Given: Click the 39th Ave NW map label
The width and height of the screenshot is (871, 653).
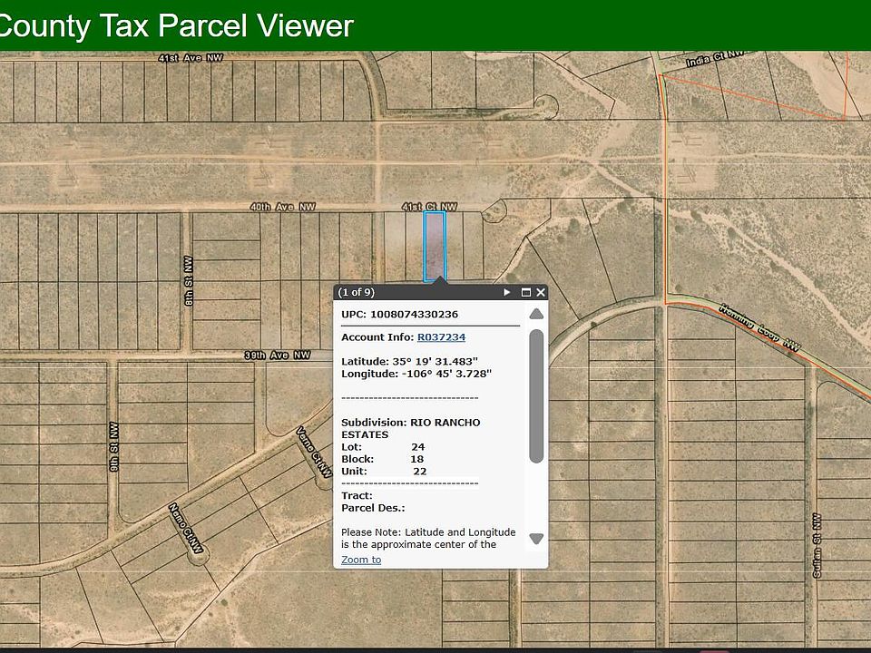Looking at the screenshot, I should click(278, 355).
